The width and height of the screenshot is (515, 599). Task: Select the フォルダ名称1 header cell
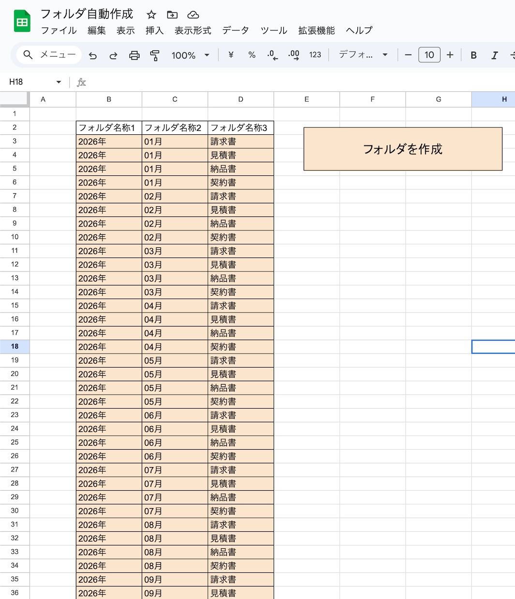pos(109,128)
